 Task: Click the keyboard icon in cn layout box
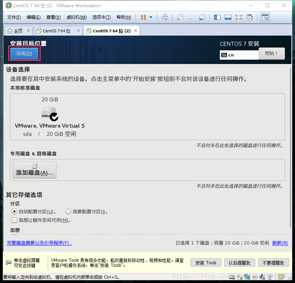(224, 55)
